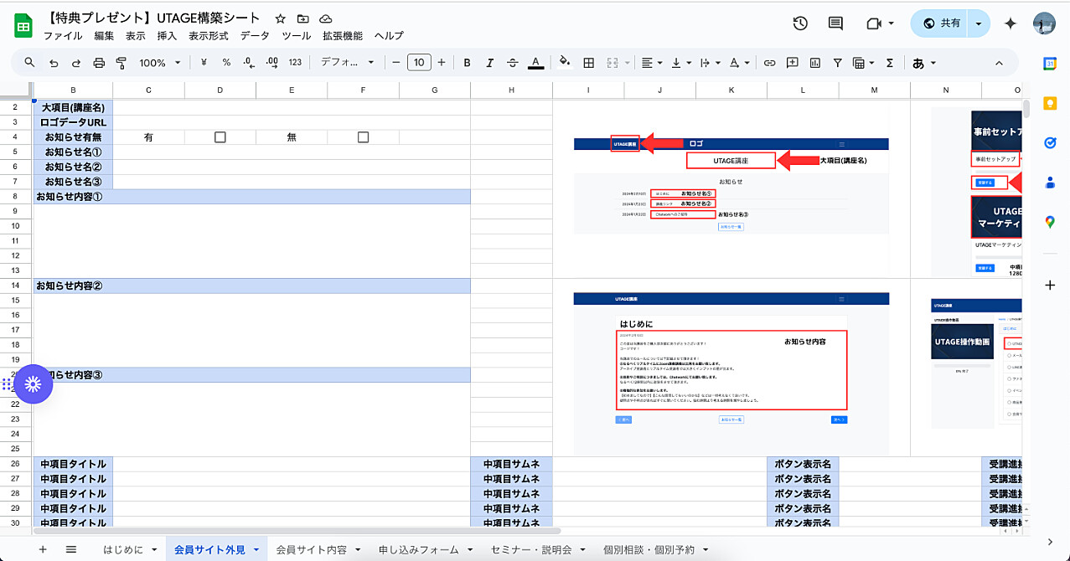Open the horizontal align dropdown

(650, 63)
